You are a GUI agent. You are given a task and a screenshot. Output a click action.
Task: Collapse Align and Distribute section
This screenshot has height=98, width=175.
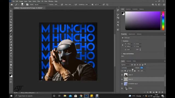coord(121,54)
